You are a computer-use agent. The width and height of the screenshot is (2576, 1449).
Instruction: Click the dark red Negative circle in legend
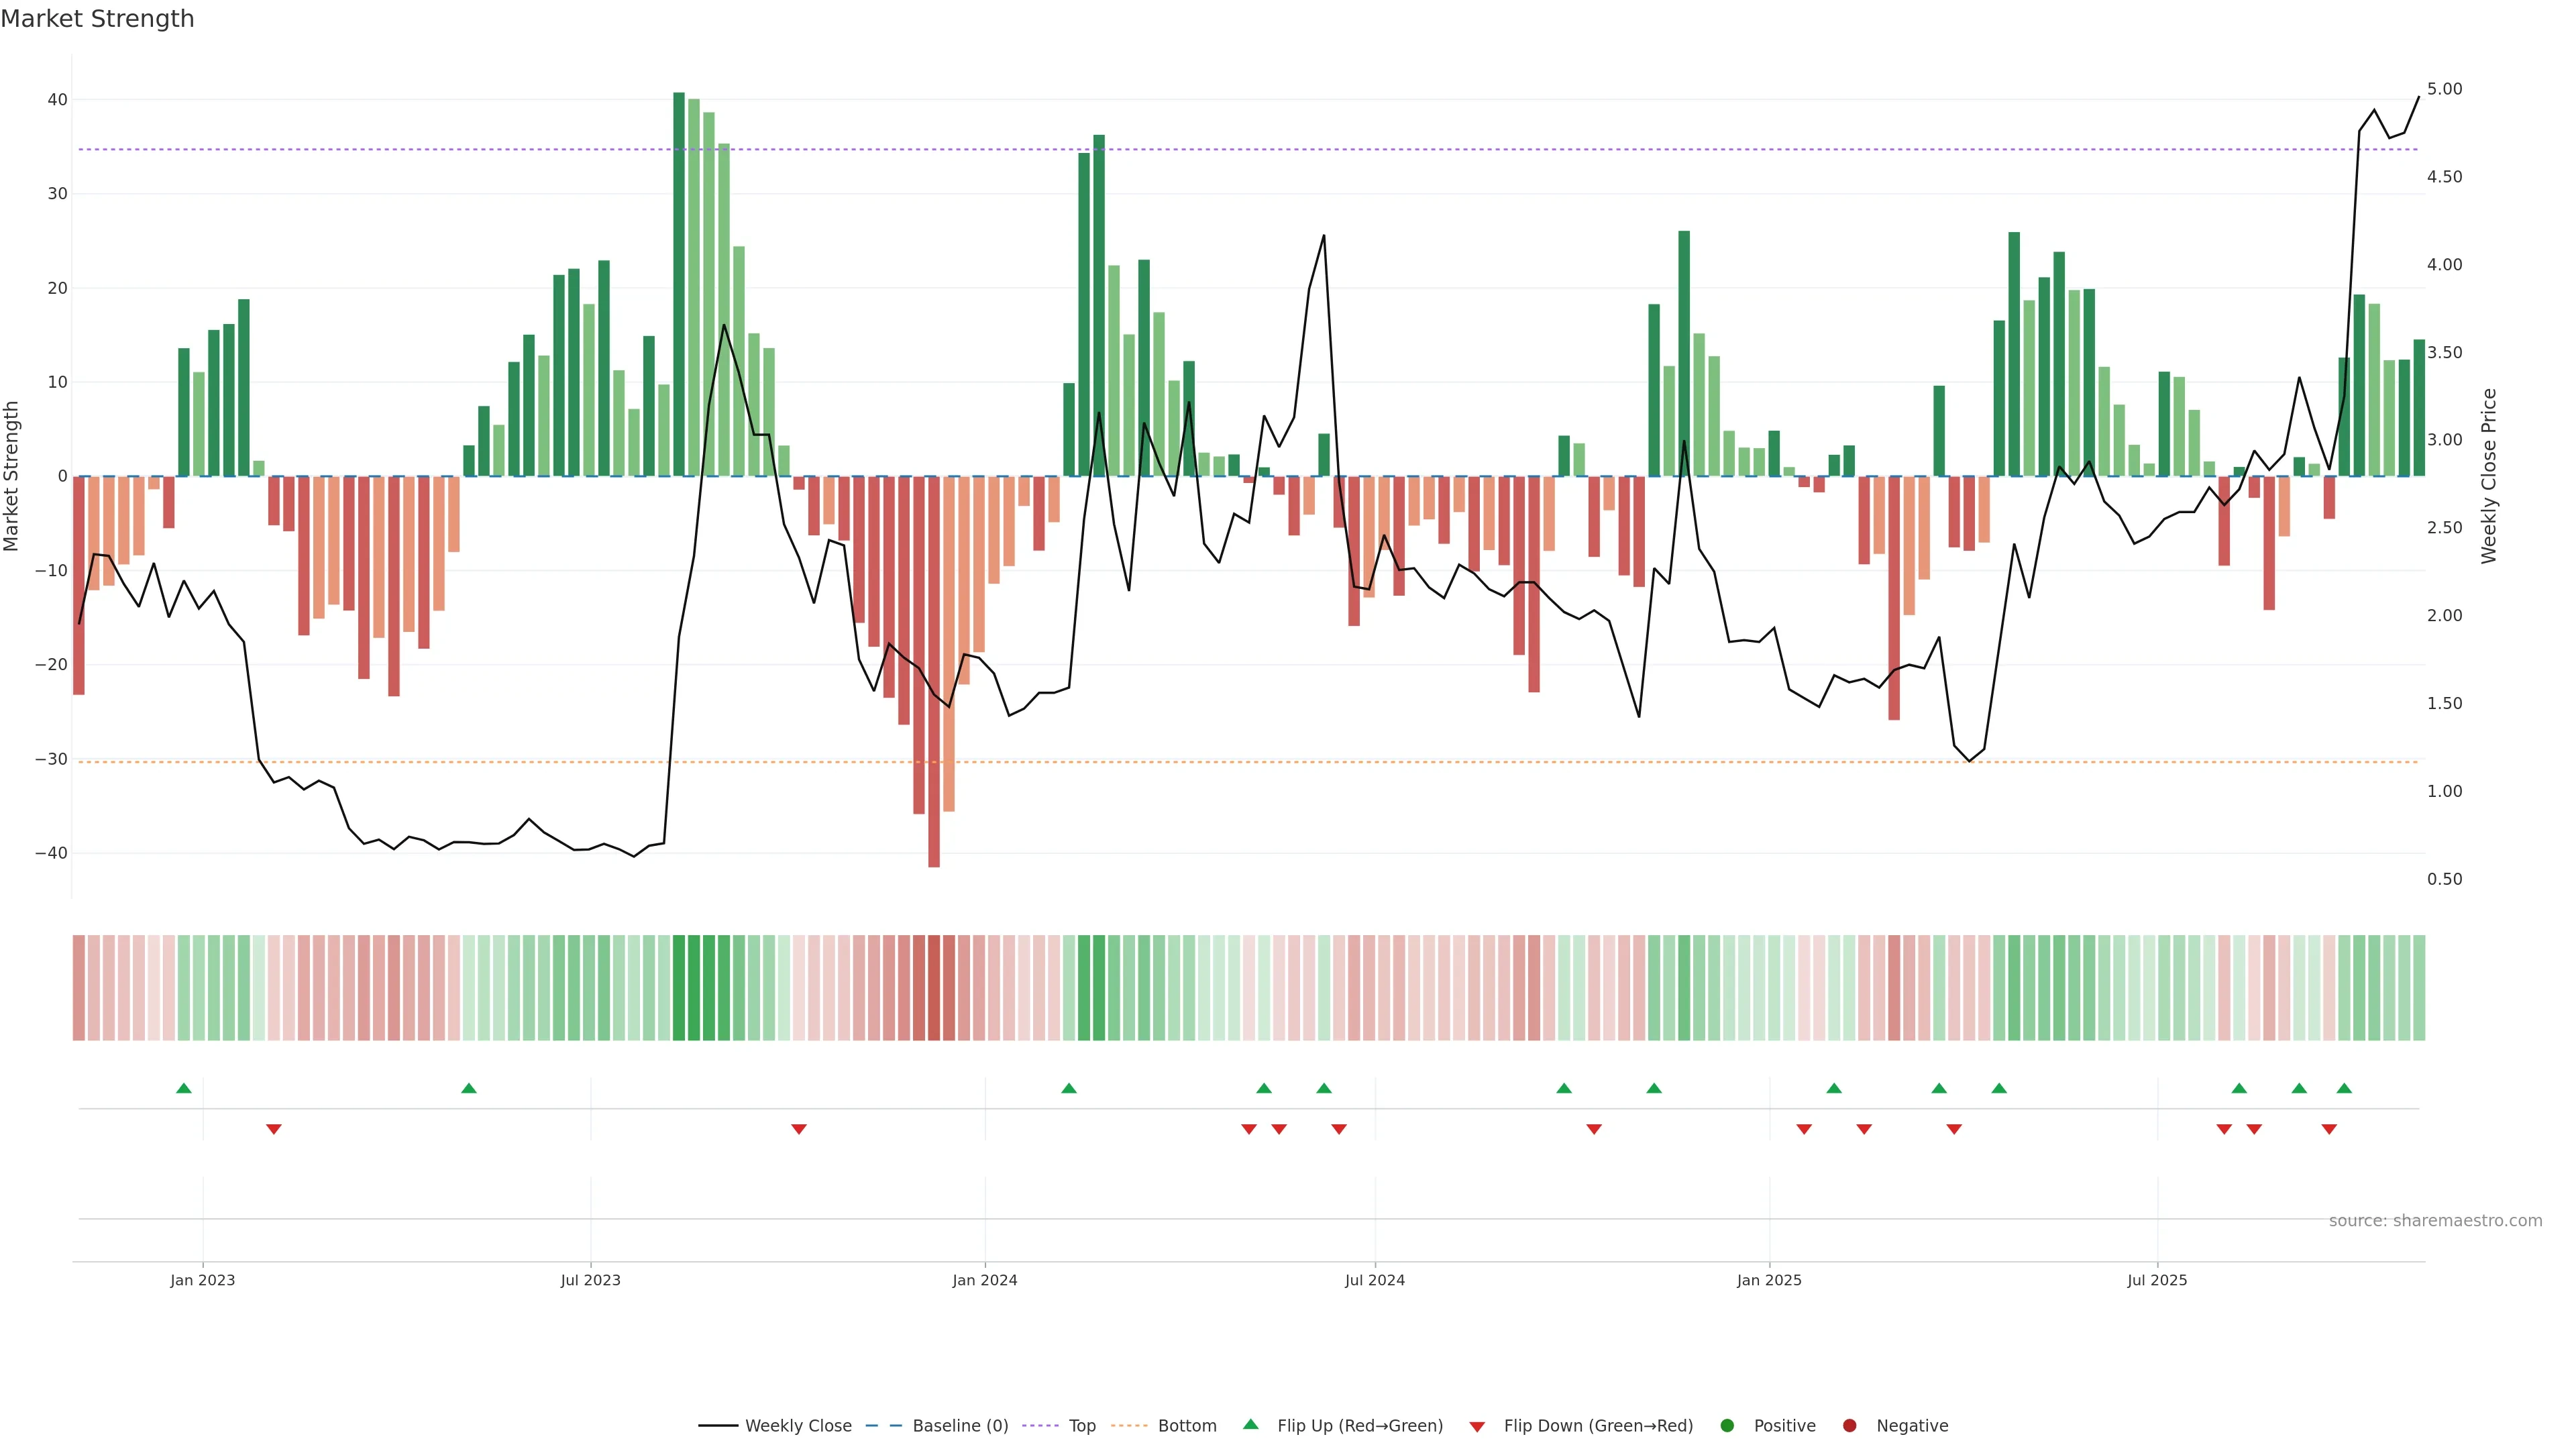coord(1849,1426)
